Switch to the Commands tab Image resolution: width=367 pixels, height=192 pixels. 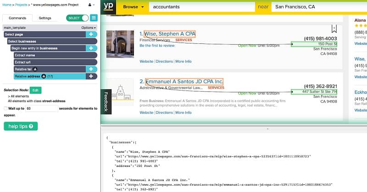click(17, 18)
